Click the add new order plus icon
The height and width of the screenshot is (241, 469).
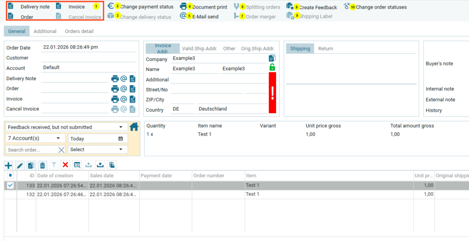coord(8,165)
